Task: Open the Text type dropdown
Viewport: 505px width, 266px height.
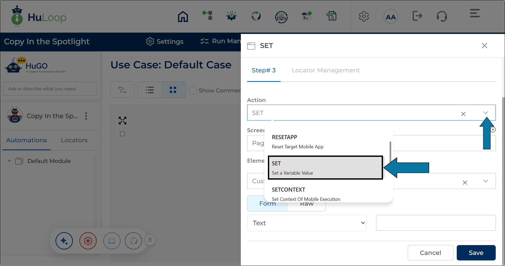Action: [x=307, y=223]
